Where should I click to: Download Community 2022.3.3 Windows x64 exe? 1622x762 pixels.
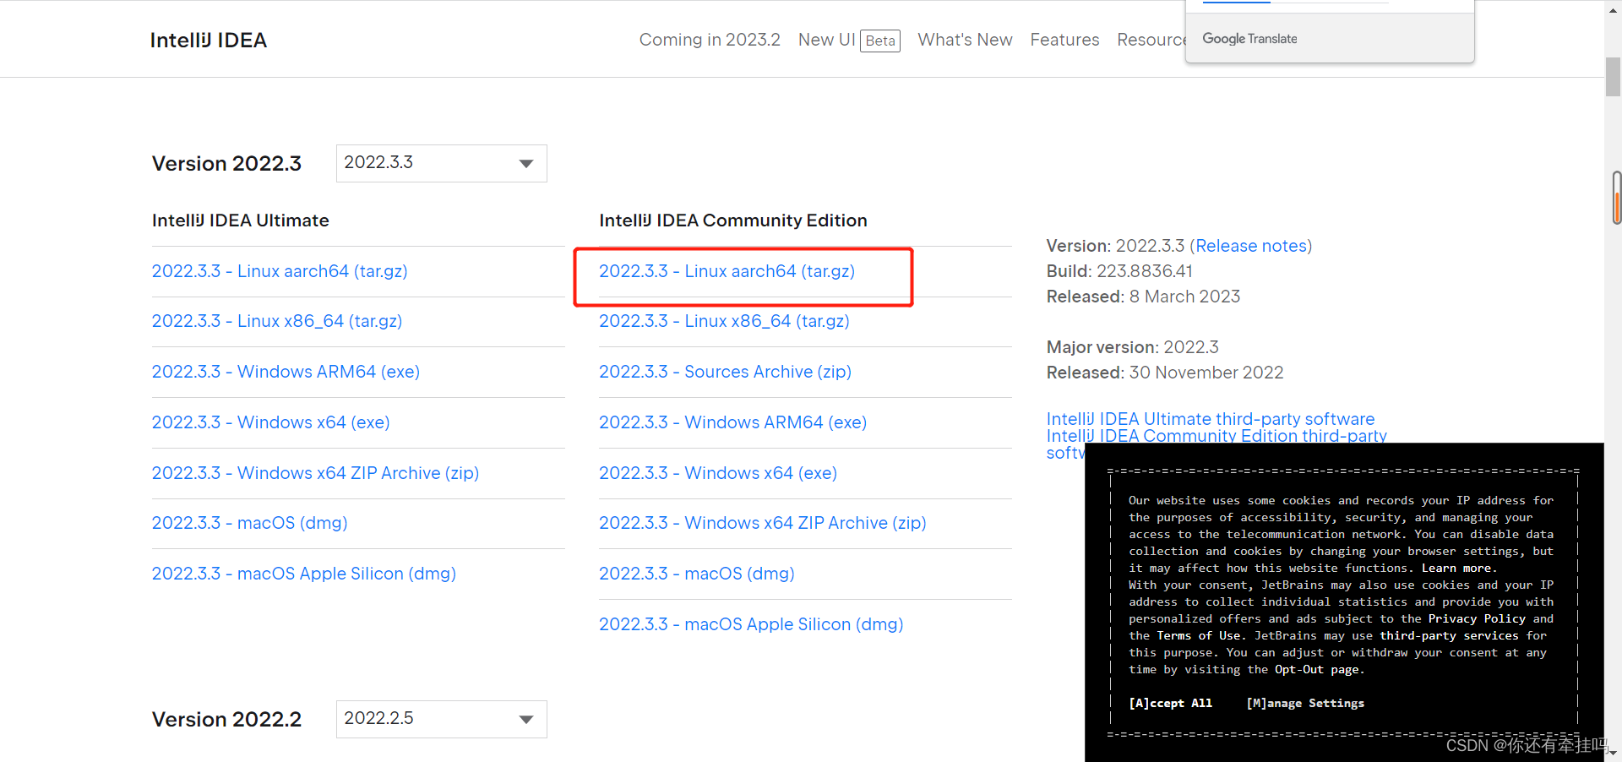[718, 473]
